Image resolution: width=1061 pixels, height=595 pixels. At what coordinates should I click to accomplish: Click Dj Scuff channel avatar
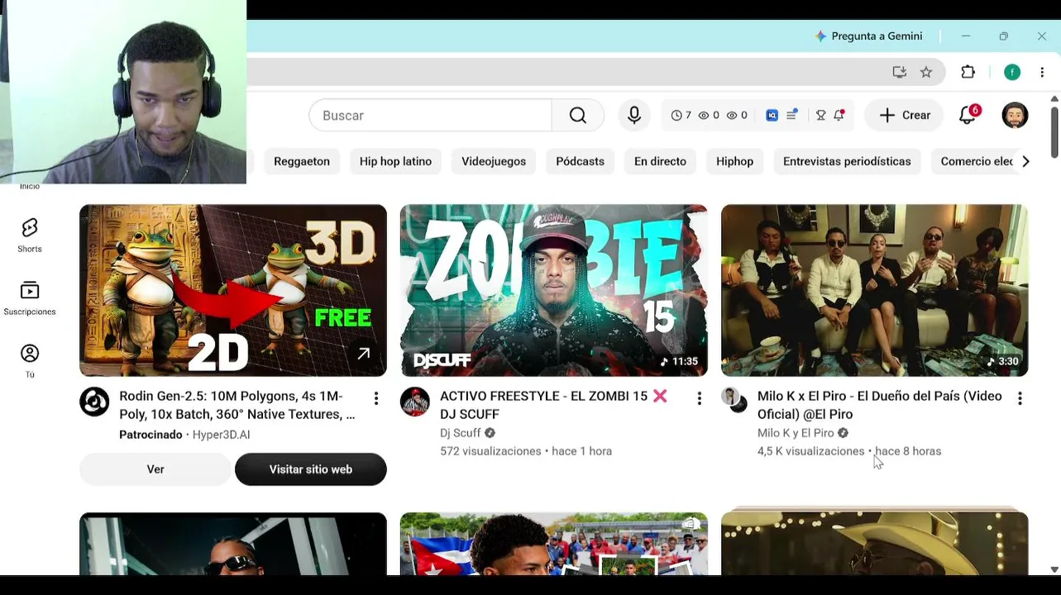click(x=415, y=402)
